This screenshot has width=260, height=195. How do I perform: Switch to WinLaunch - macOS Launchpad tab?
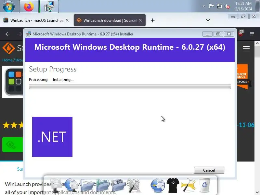tap(34, 20)
